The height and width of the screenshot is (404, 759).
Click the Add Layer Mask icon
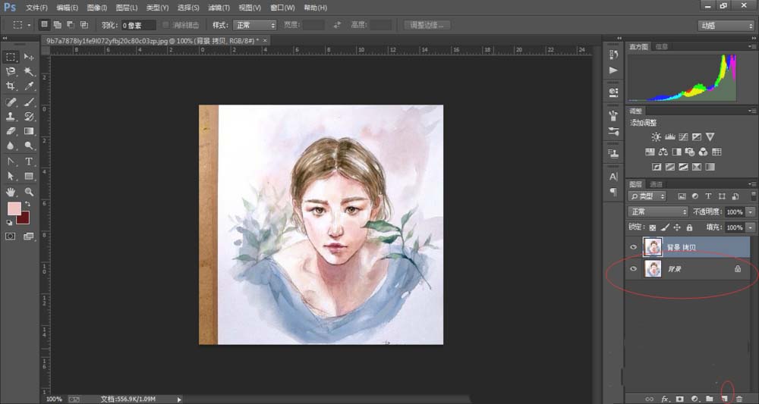coord(679,398)
